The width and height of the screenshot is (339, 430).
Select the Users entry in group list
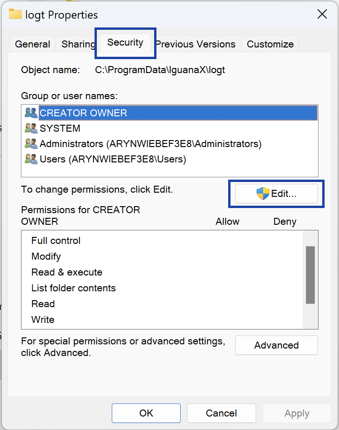pyautogui.click(x=113, y=159)
